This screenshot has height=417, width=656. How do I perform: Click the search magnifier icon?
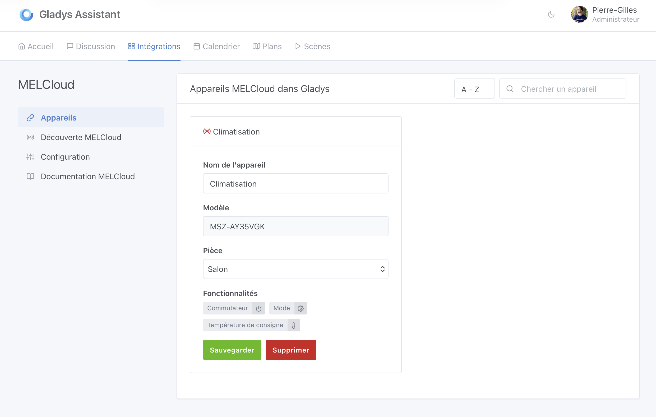(510, 89)
